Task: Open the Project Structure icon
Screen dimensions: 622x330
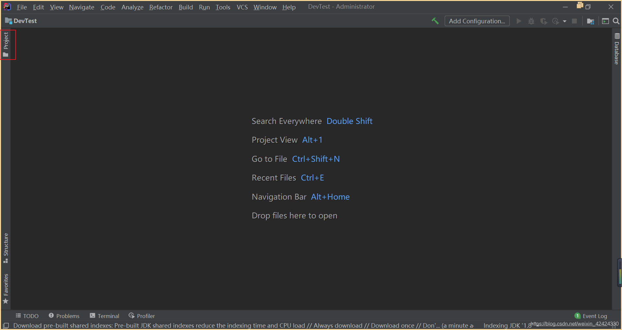Action: click(x=591, y=21)
